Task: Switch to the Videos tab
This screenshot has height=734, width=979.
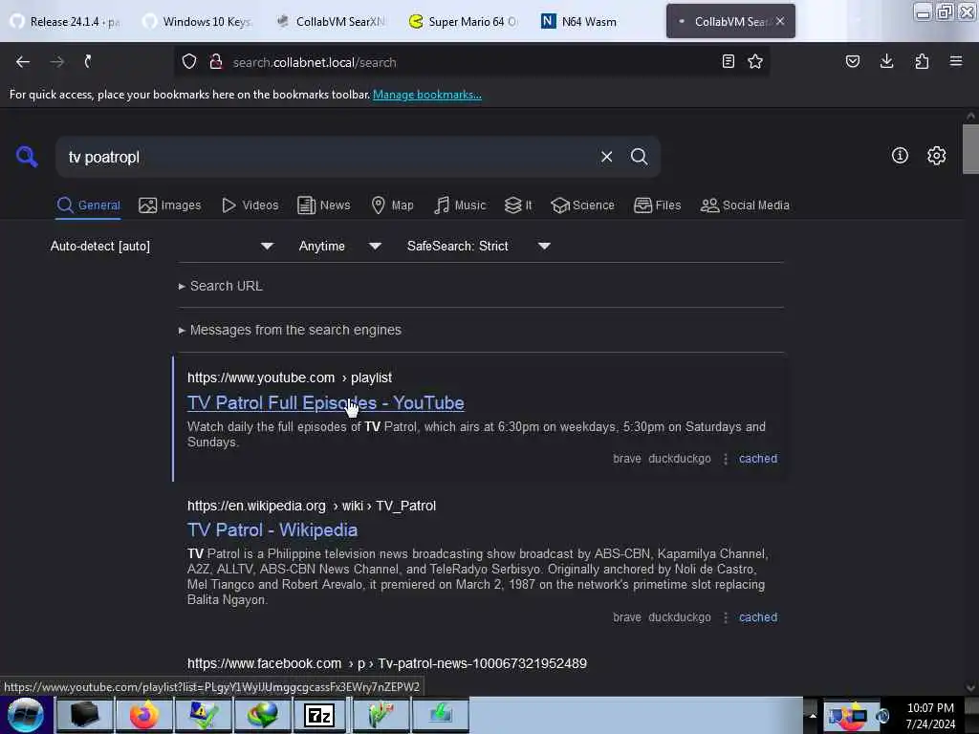Action: (x=250, y=205)
